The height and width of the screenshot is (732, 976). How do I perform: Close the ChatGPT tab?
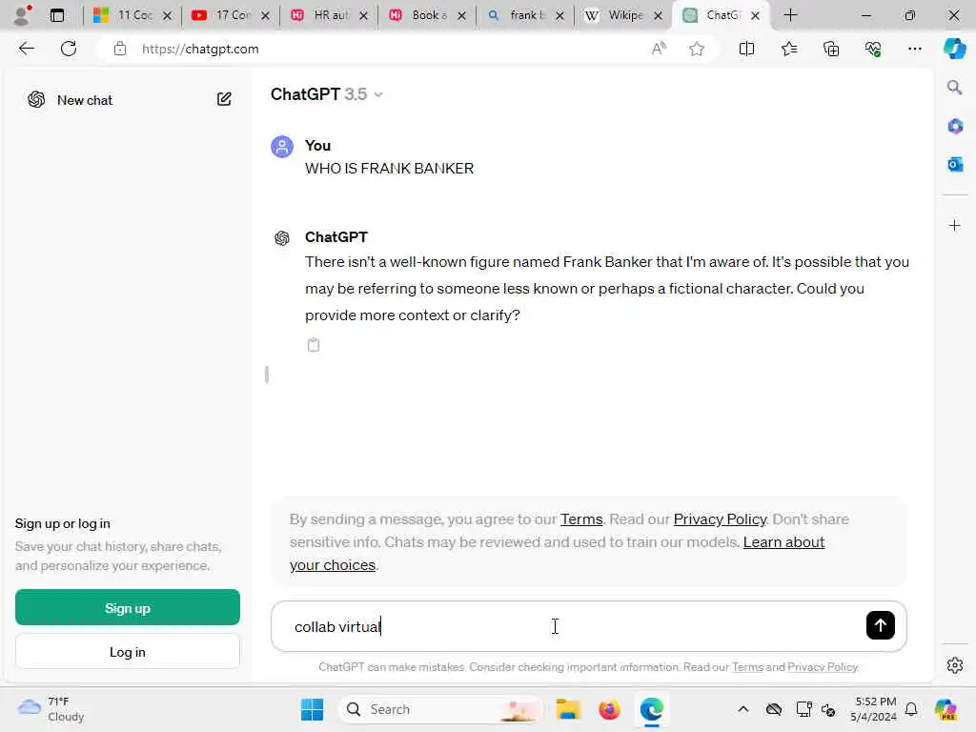coord(755,15)
